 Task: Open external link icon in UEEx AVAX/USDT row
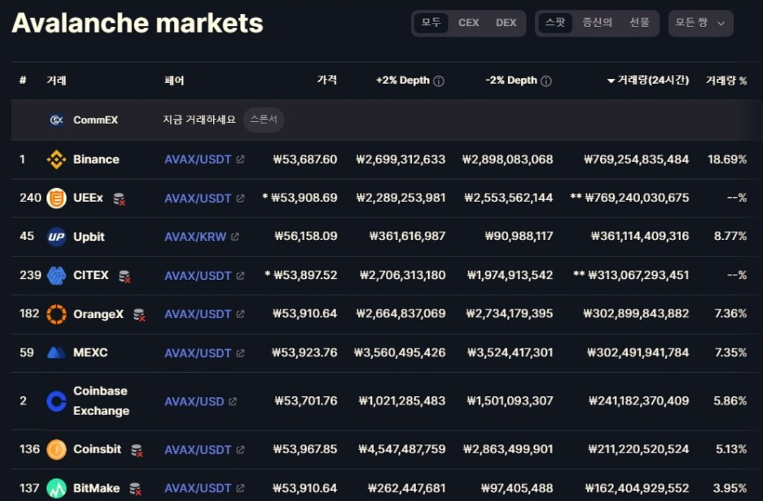coord(240,198)
